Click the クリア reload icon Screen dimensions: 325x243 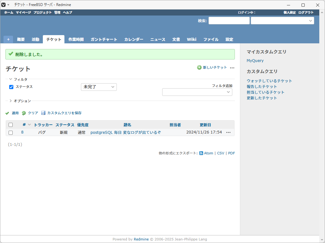pos(24,113)
